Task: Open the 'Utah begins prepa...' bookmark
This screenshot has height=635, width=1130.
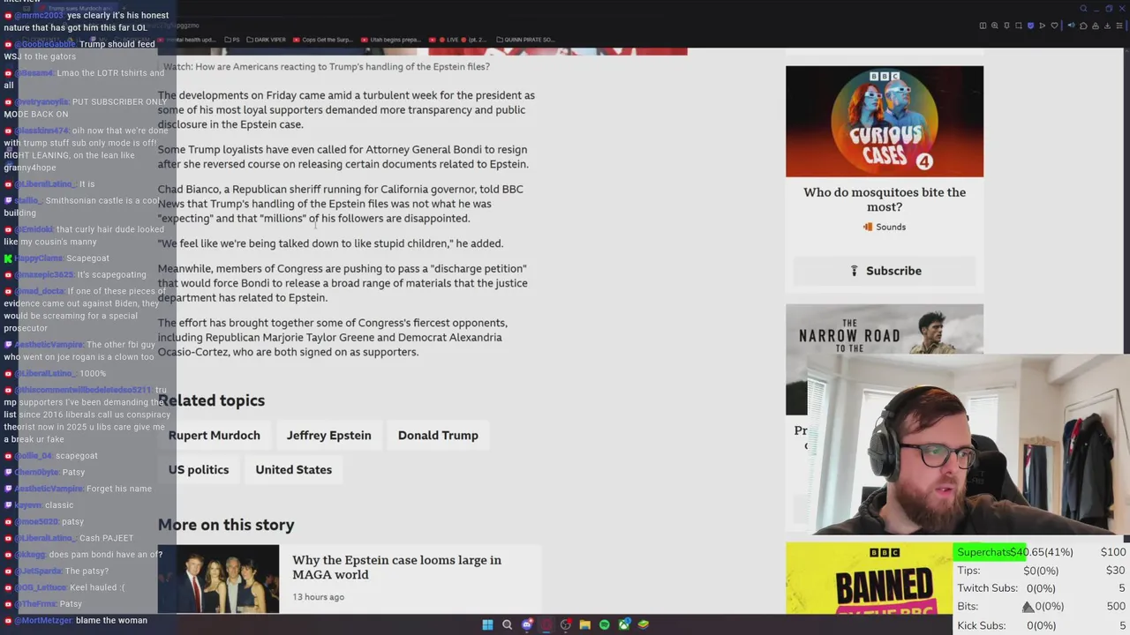Action: 389,40
